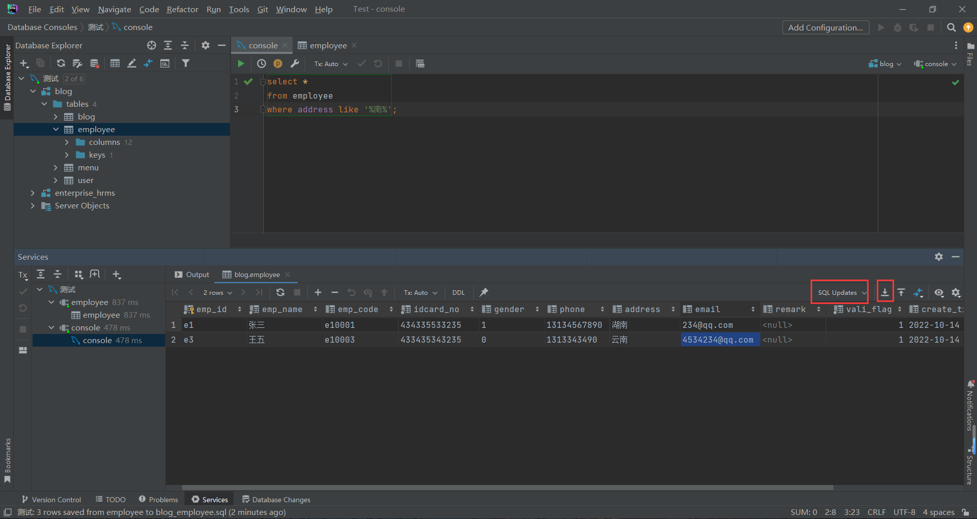The width and height of the screenshot is (977, 519).
Task: Open SQL Updates extractor dropdown
Action: (841, 292)
